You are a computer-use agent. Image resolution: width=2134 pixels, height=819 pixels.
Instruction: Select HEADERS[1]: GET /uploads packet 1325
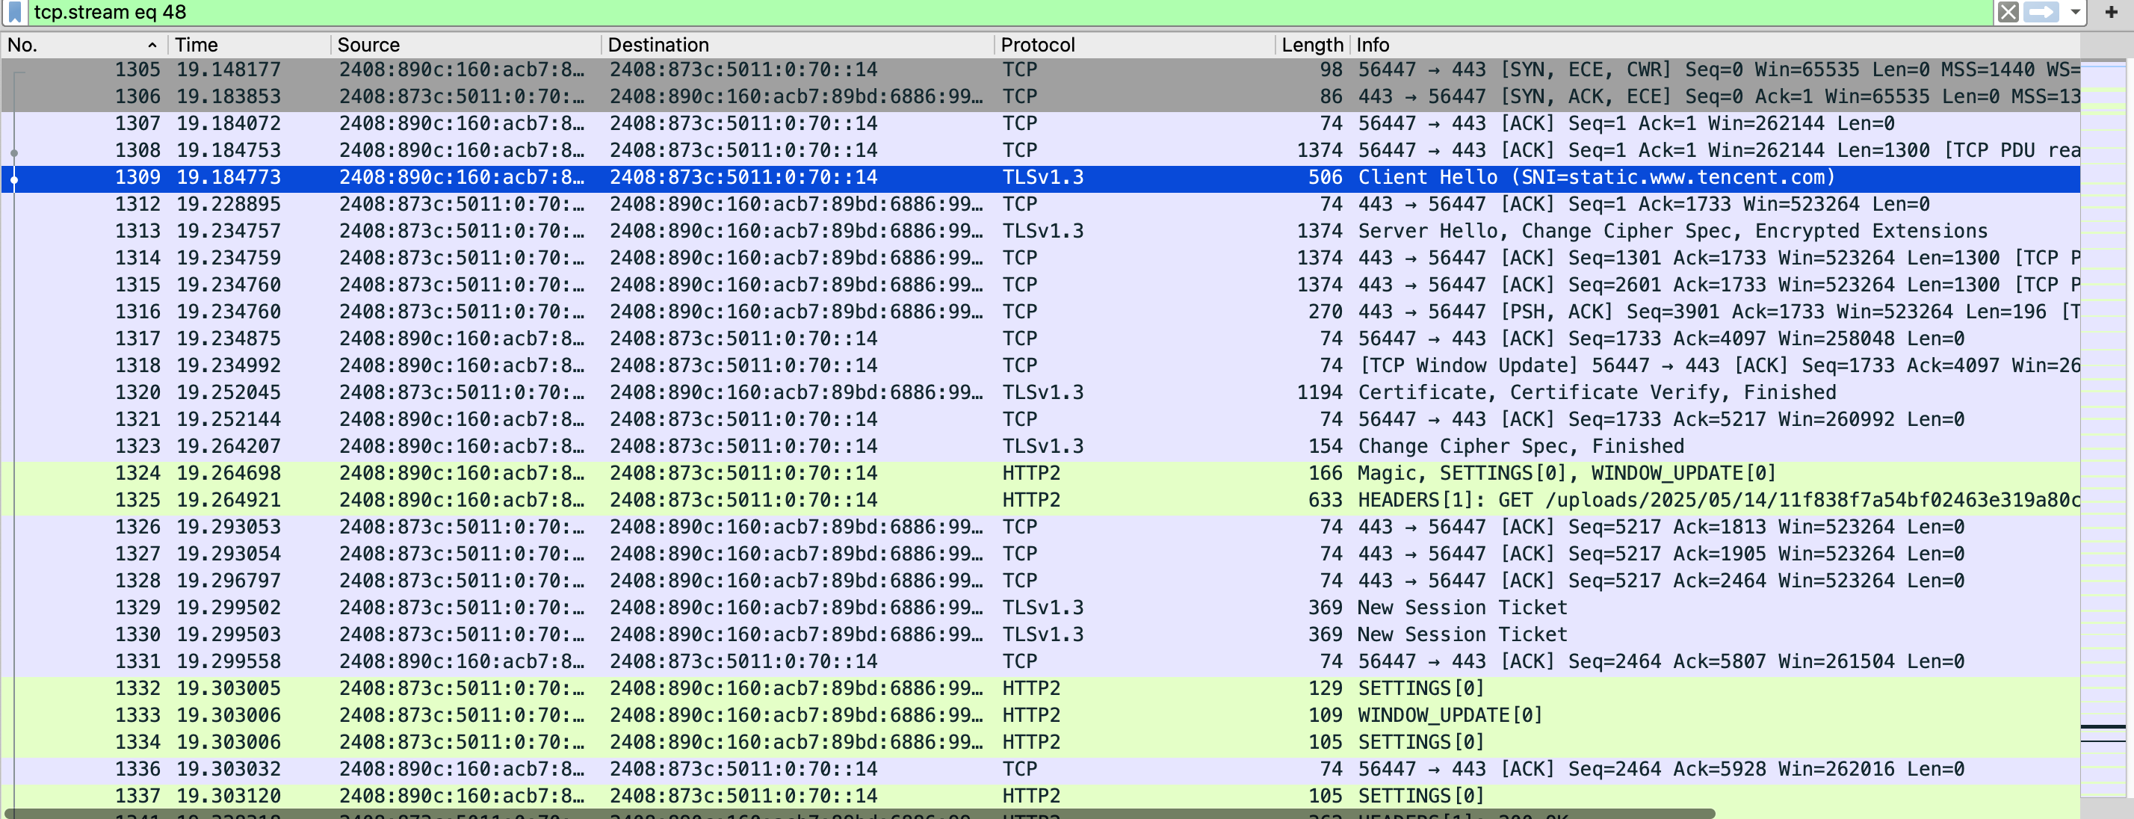point(1041,501)
